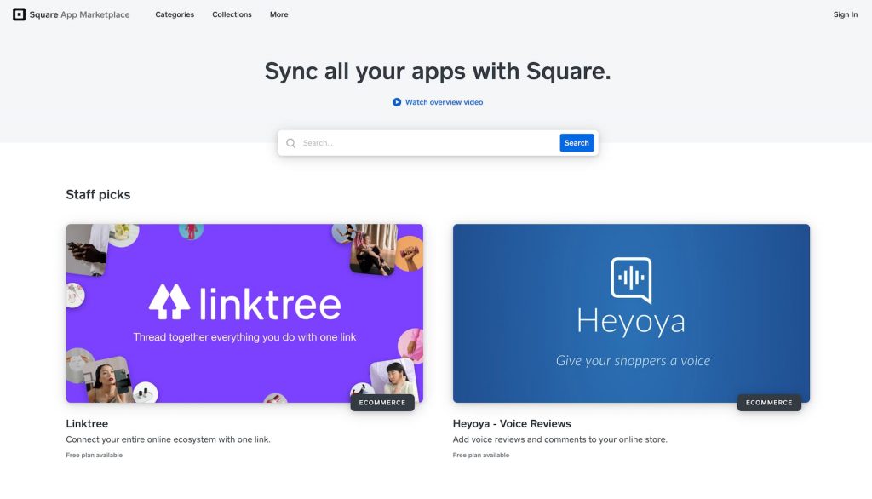Open the Categories menu
Image resolution: width=872 pixels, height=499 pixels.
click(175, 14)
